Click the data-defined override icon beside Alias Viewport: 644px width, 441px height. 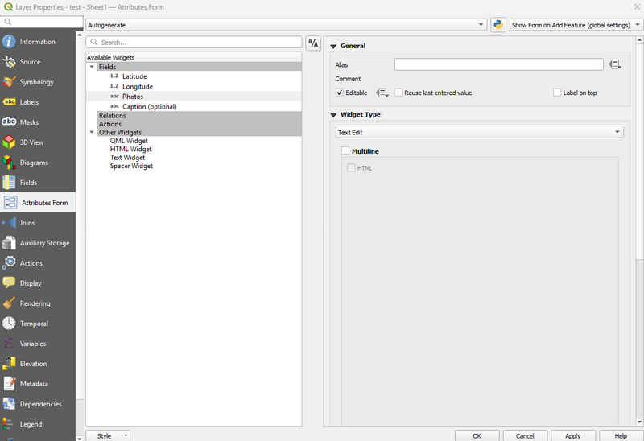point(615,64)
